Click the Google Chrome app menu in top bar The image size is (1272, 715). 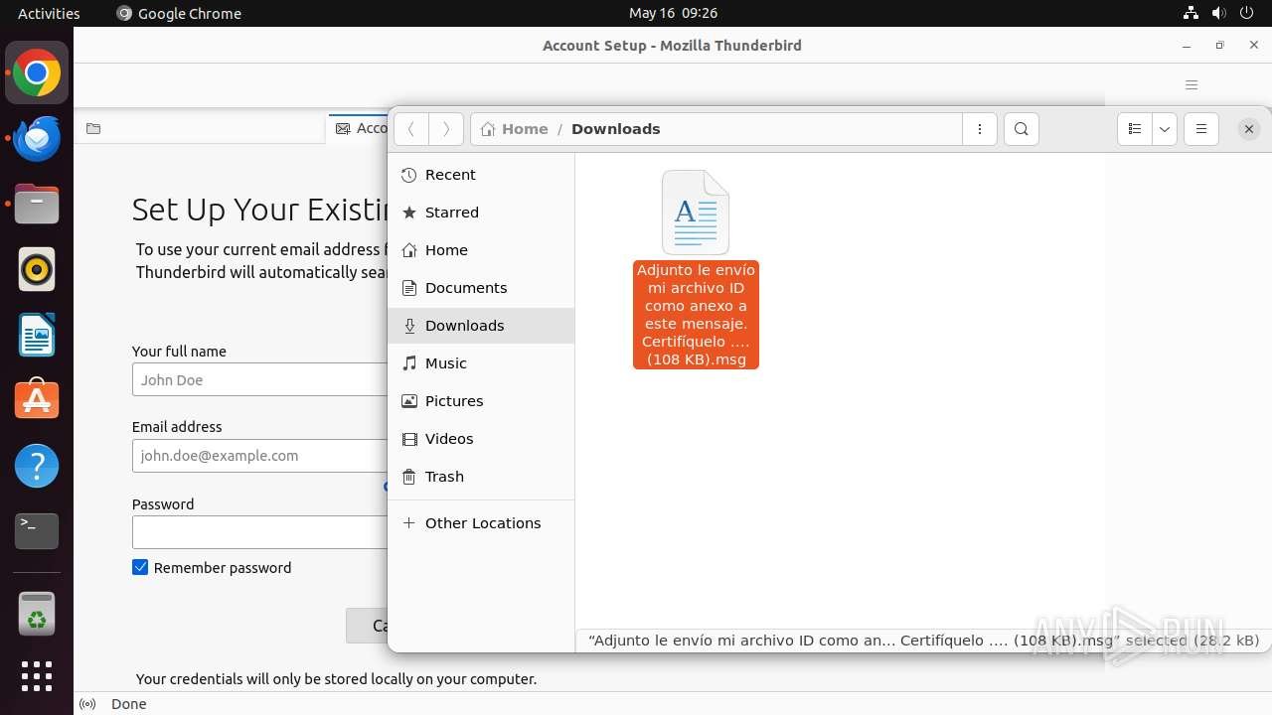coord(179,13)
